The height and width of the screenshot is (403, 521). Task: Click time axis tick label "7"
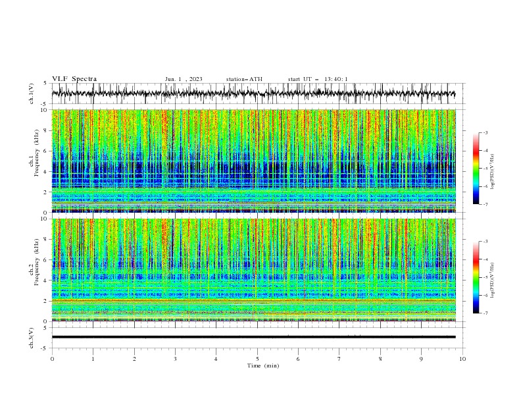coord(339,359)
